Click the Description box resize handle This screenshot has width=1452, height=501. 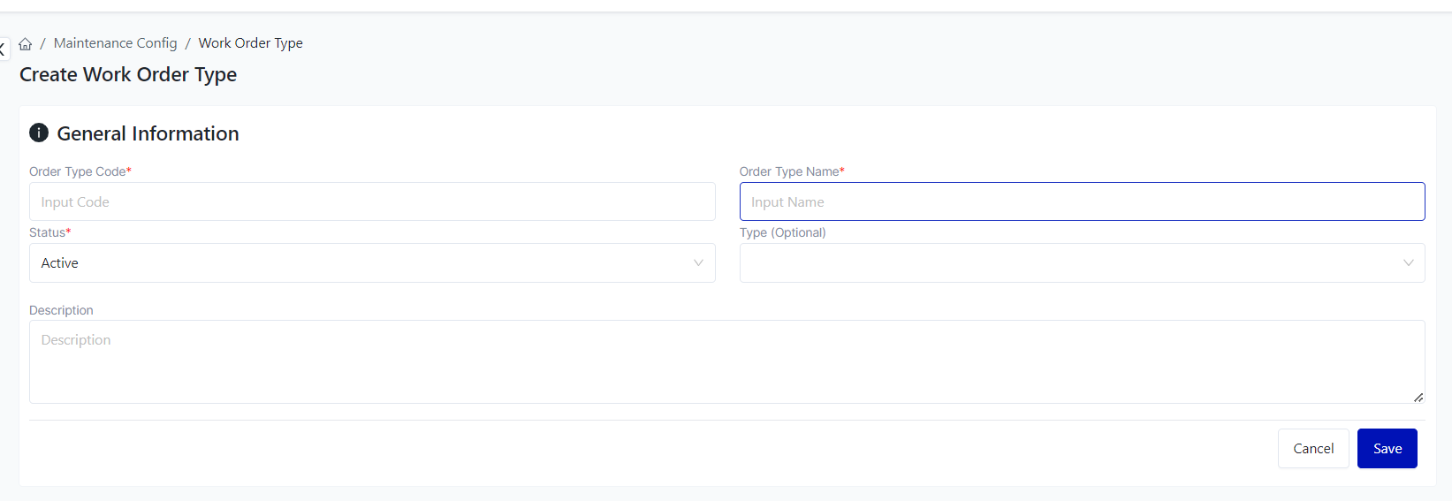pyautogui.click(x=1418, y=397)
